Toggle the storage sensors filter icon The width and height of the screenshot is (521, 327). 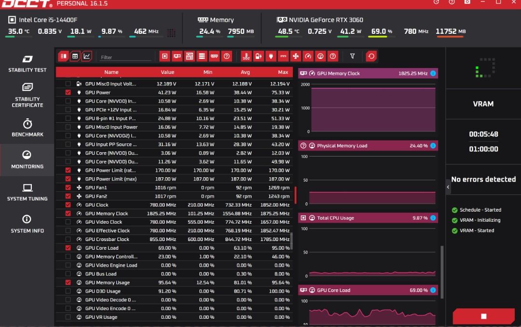[202, 56]
